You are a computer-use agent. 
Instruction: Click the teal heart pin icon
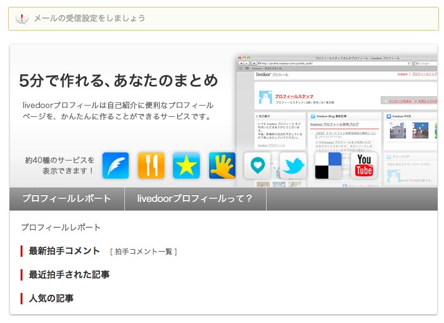click(257, 166)
